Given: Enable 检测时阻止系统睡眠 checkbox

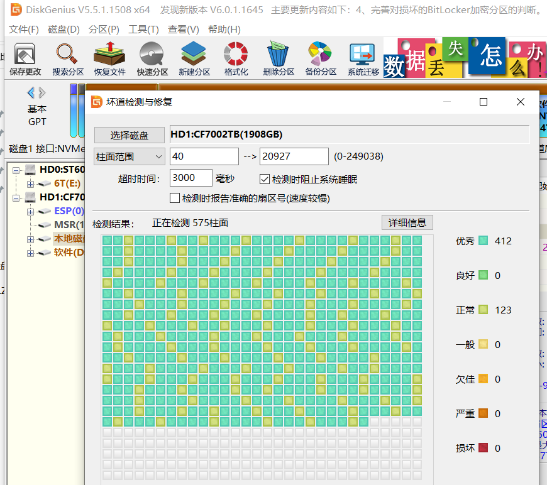Looking at the screenshot, I should pos(265,179).
